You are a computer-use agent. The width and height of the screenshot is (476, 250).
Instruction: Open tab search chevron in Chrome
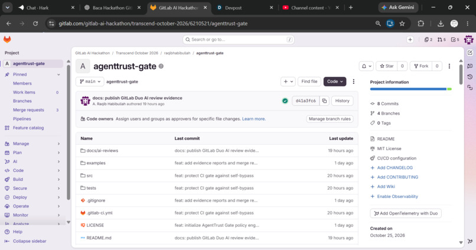click(x=7, y=8)
